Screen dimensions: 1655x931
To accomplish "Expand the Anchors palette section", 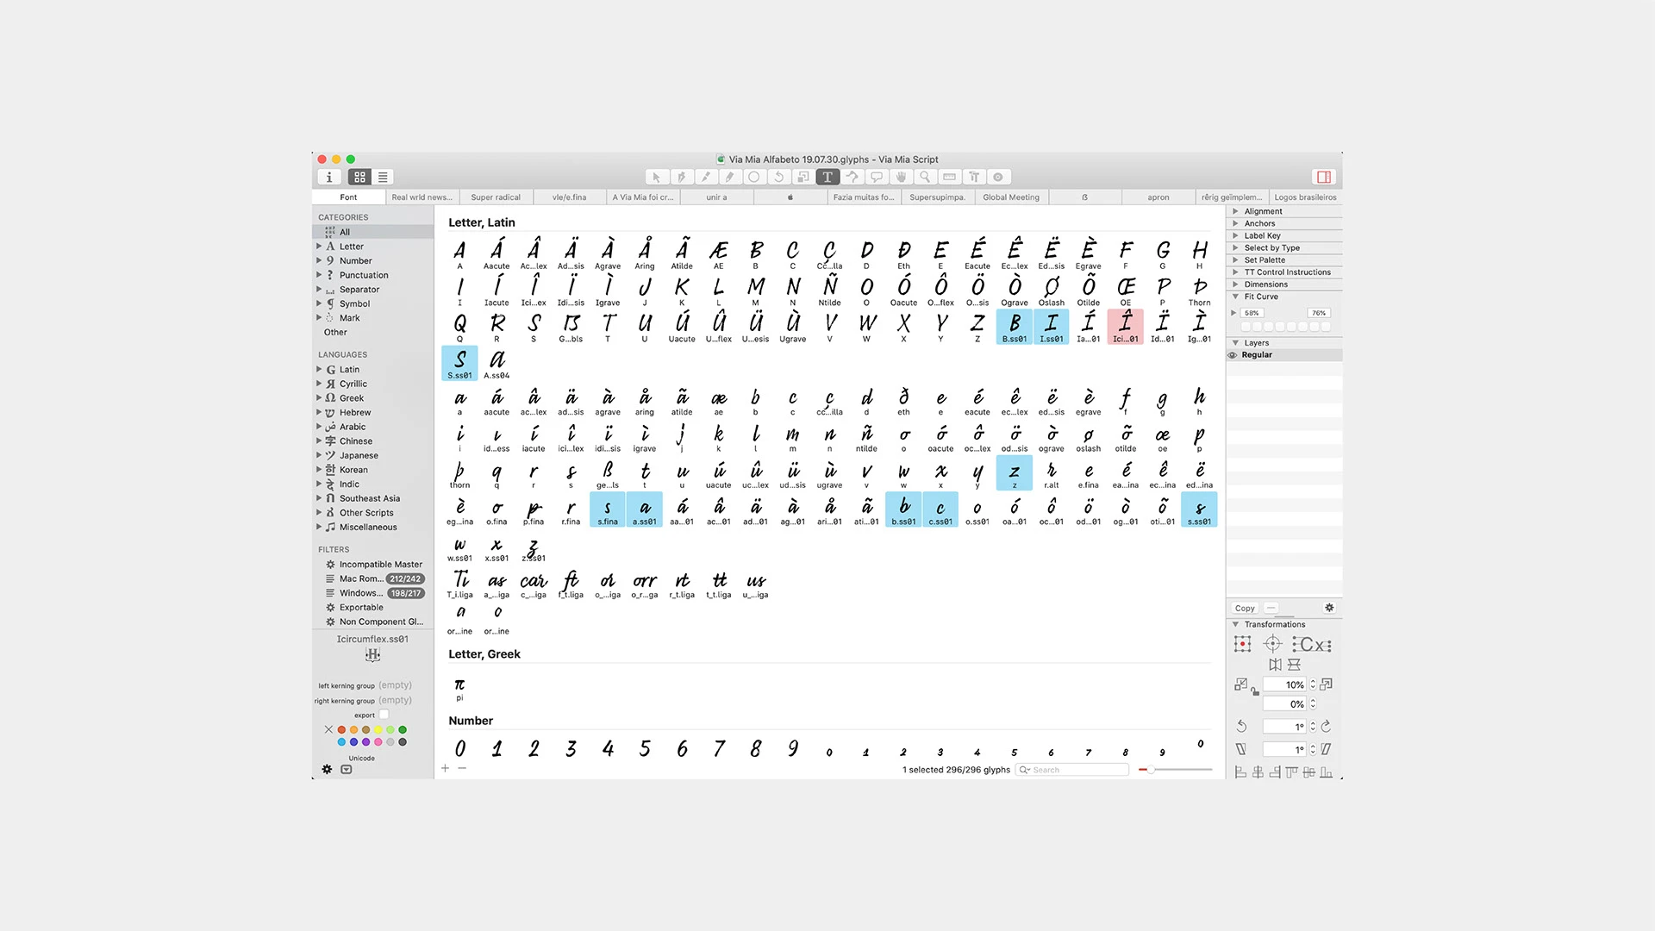I will tap(1235, 223).
